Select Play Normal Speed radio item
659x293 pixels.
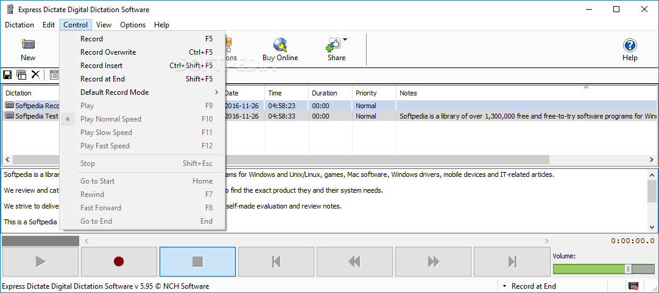143,119
